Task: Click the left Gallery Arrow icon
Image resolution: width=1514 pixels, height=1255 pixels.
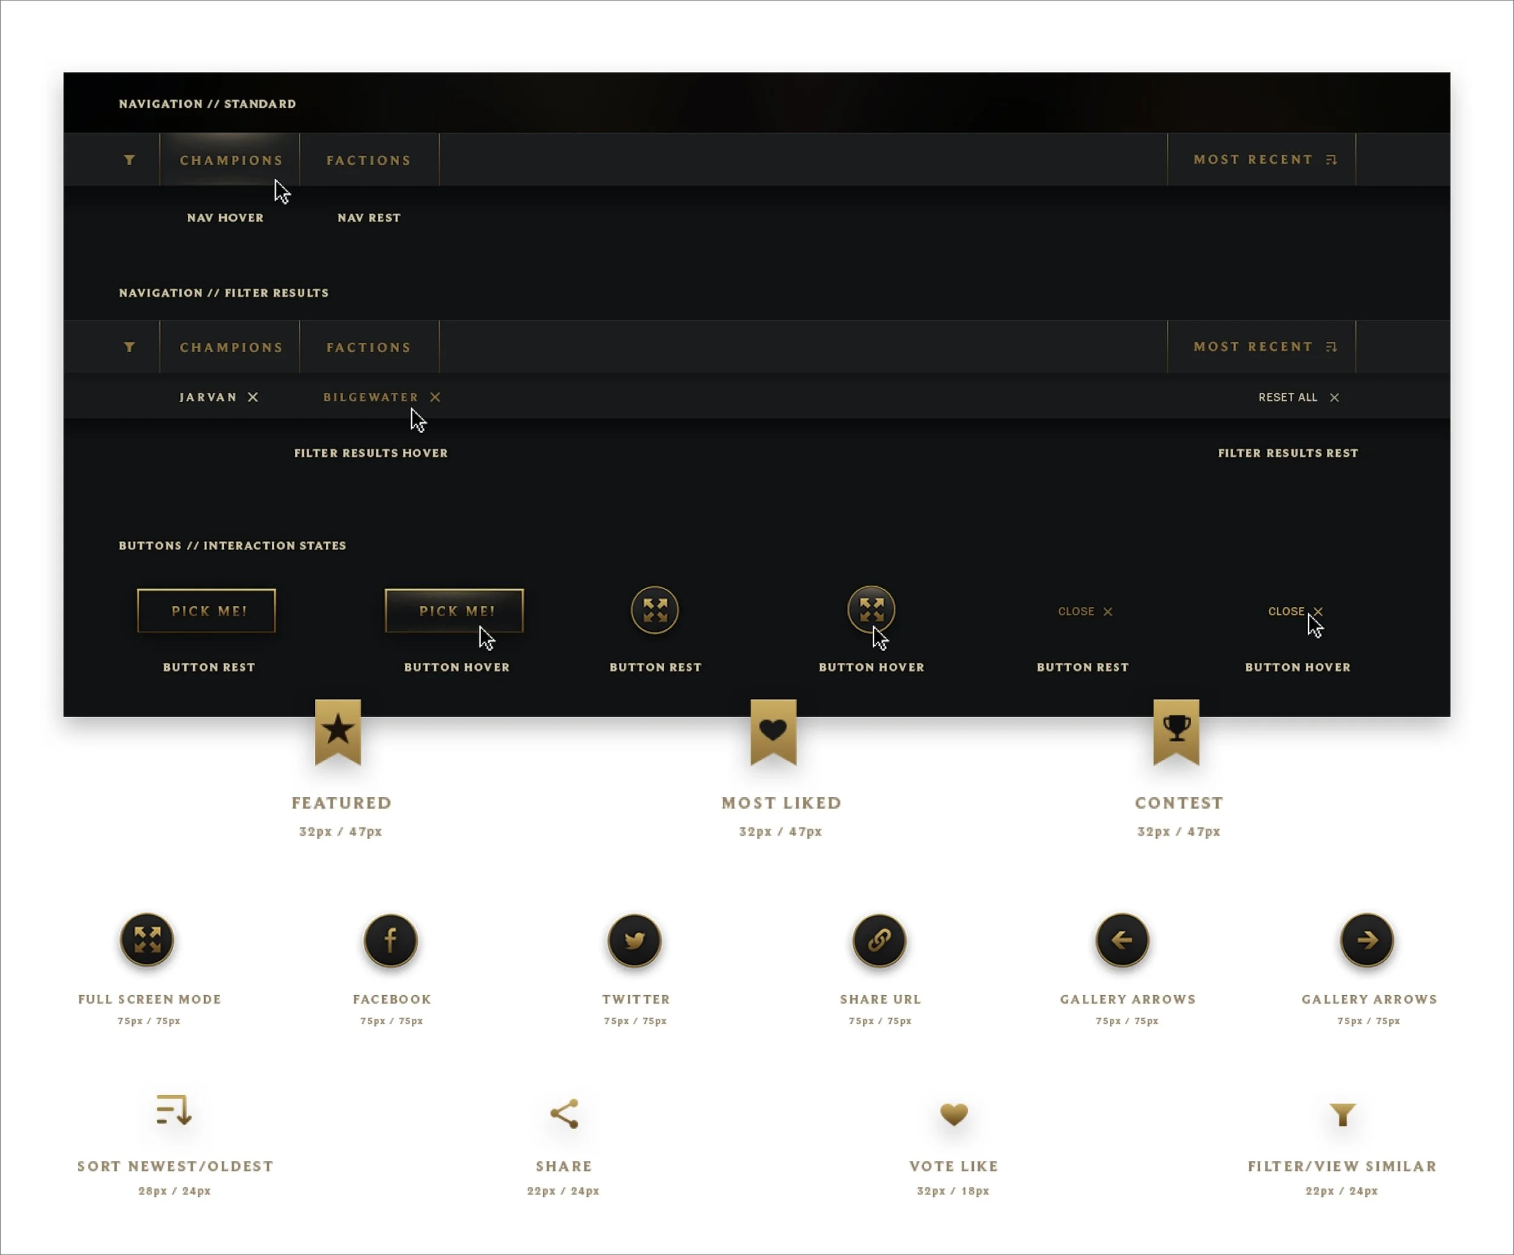Action: click(1123, 941)
